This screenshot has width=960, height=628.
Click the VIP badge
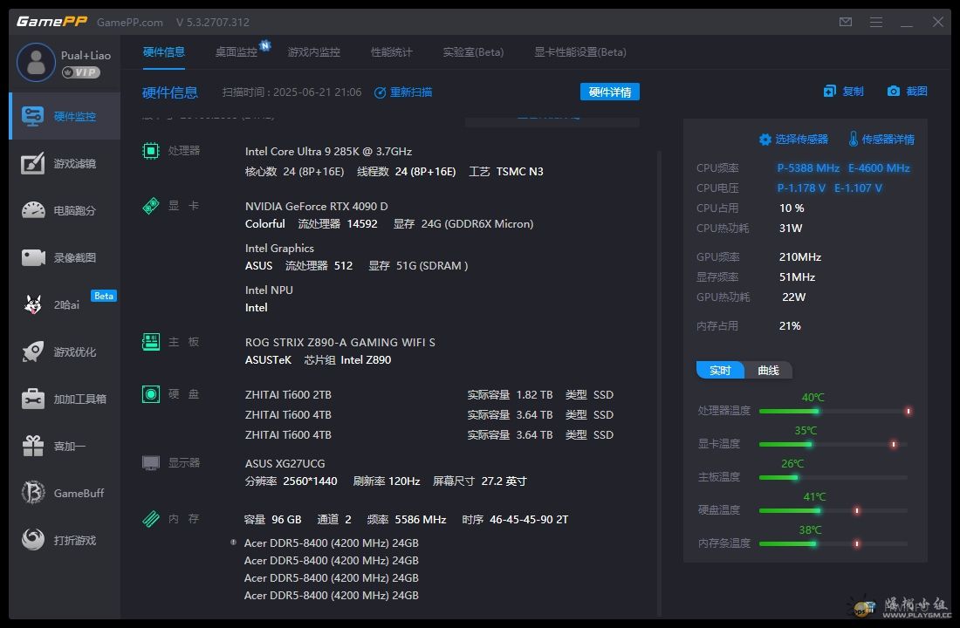click(x=81, y=72)
